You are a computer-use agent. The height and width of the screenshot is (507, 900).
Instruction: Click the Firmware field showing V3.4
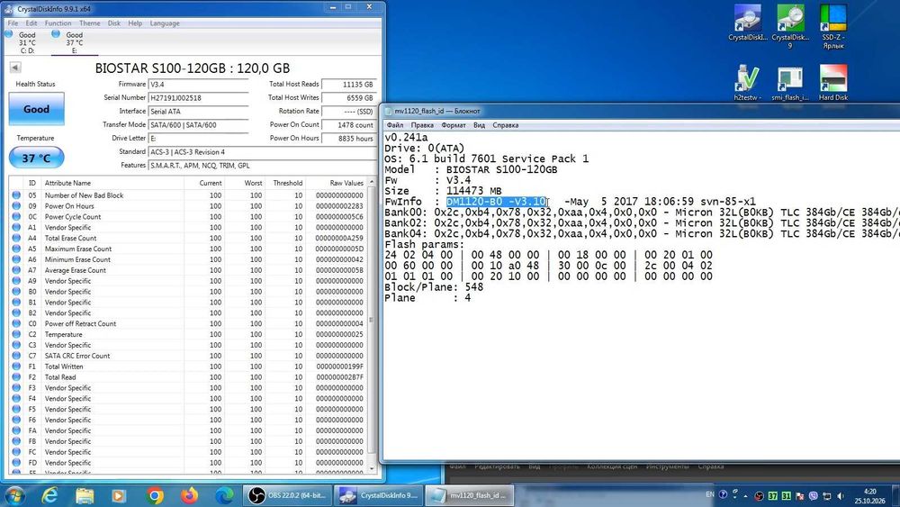tap(198, 85)
